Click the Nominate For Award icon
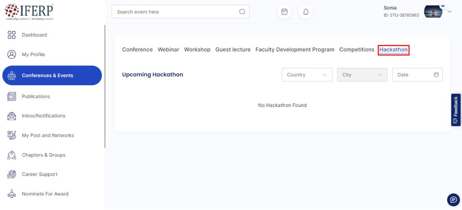The height and width of the screenshot is (210, 462). pyautogui.click(x=12, y=194)
